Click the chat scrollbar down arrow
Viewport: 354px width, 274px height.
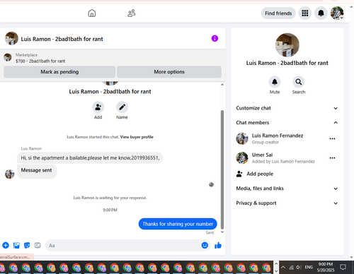222,232
